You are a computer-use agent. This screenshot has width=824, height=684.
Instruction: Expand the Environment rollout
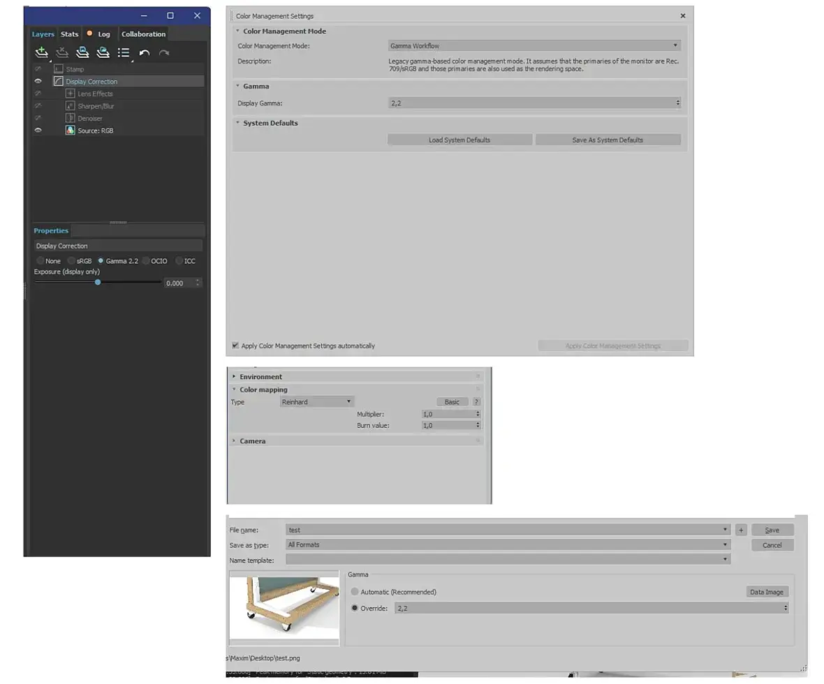pos(234,377)
